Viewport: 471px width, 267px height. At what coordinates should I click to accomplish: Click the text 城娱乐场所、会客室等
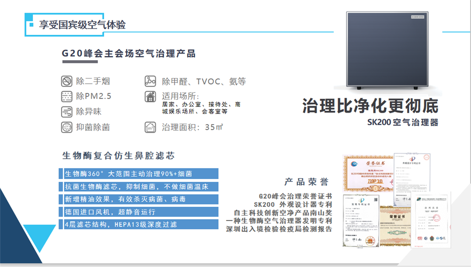pyautogui.click(x=195, y=111)
